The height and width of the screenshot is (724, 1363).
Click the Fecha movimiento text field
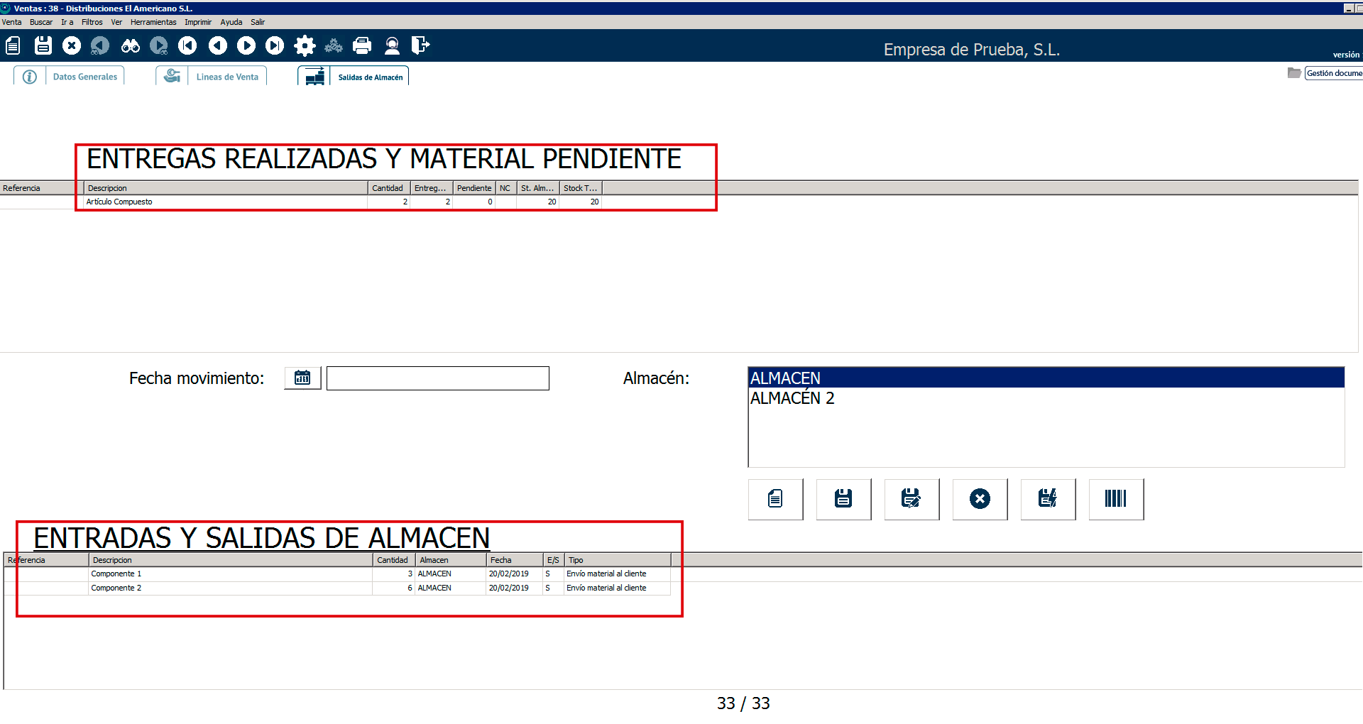coord(437,378)
